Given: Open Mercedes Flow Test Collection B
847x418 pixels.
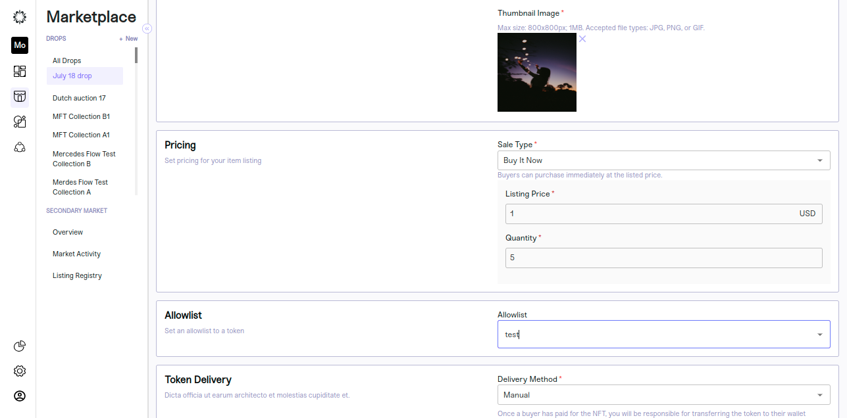Looking at the screenshot, I should 85,158.
